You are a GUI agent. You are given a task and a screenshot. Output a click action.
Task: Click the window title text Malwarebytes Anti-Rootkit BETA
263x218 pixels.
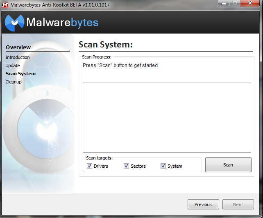60,4
